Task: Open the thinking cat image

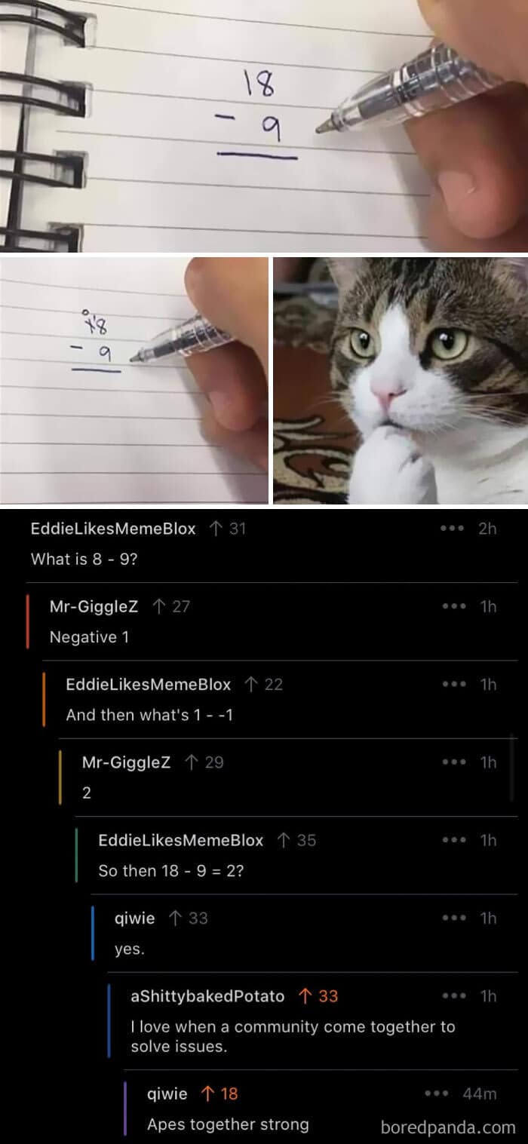Action: (401, 381)
